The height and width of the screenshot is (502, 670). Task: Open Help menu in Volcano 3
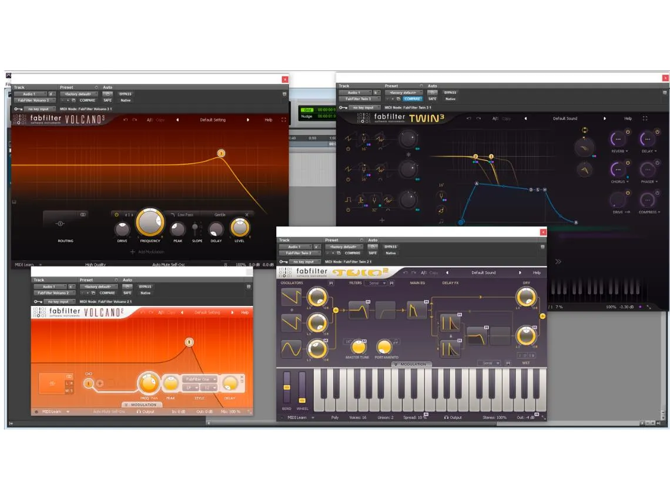coord(268,120)
